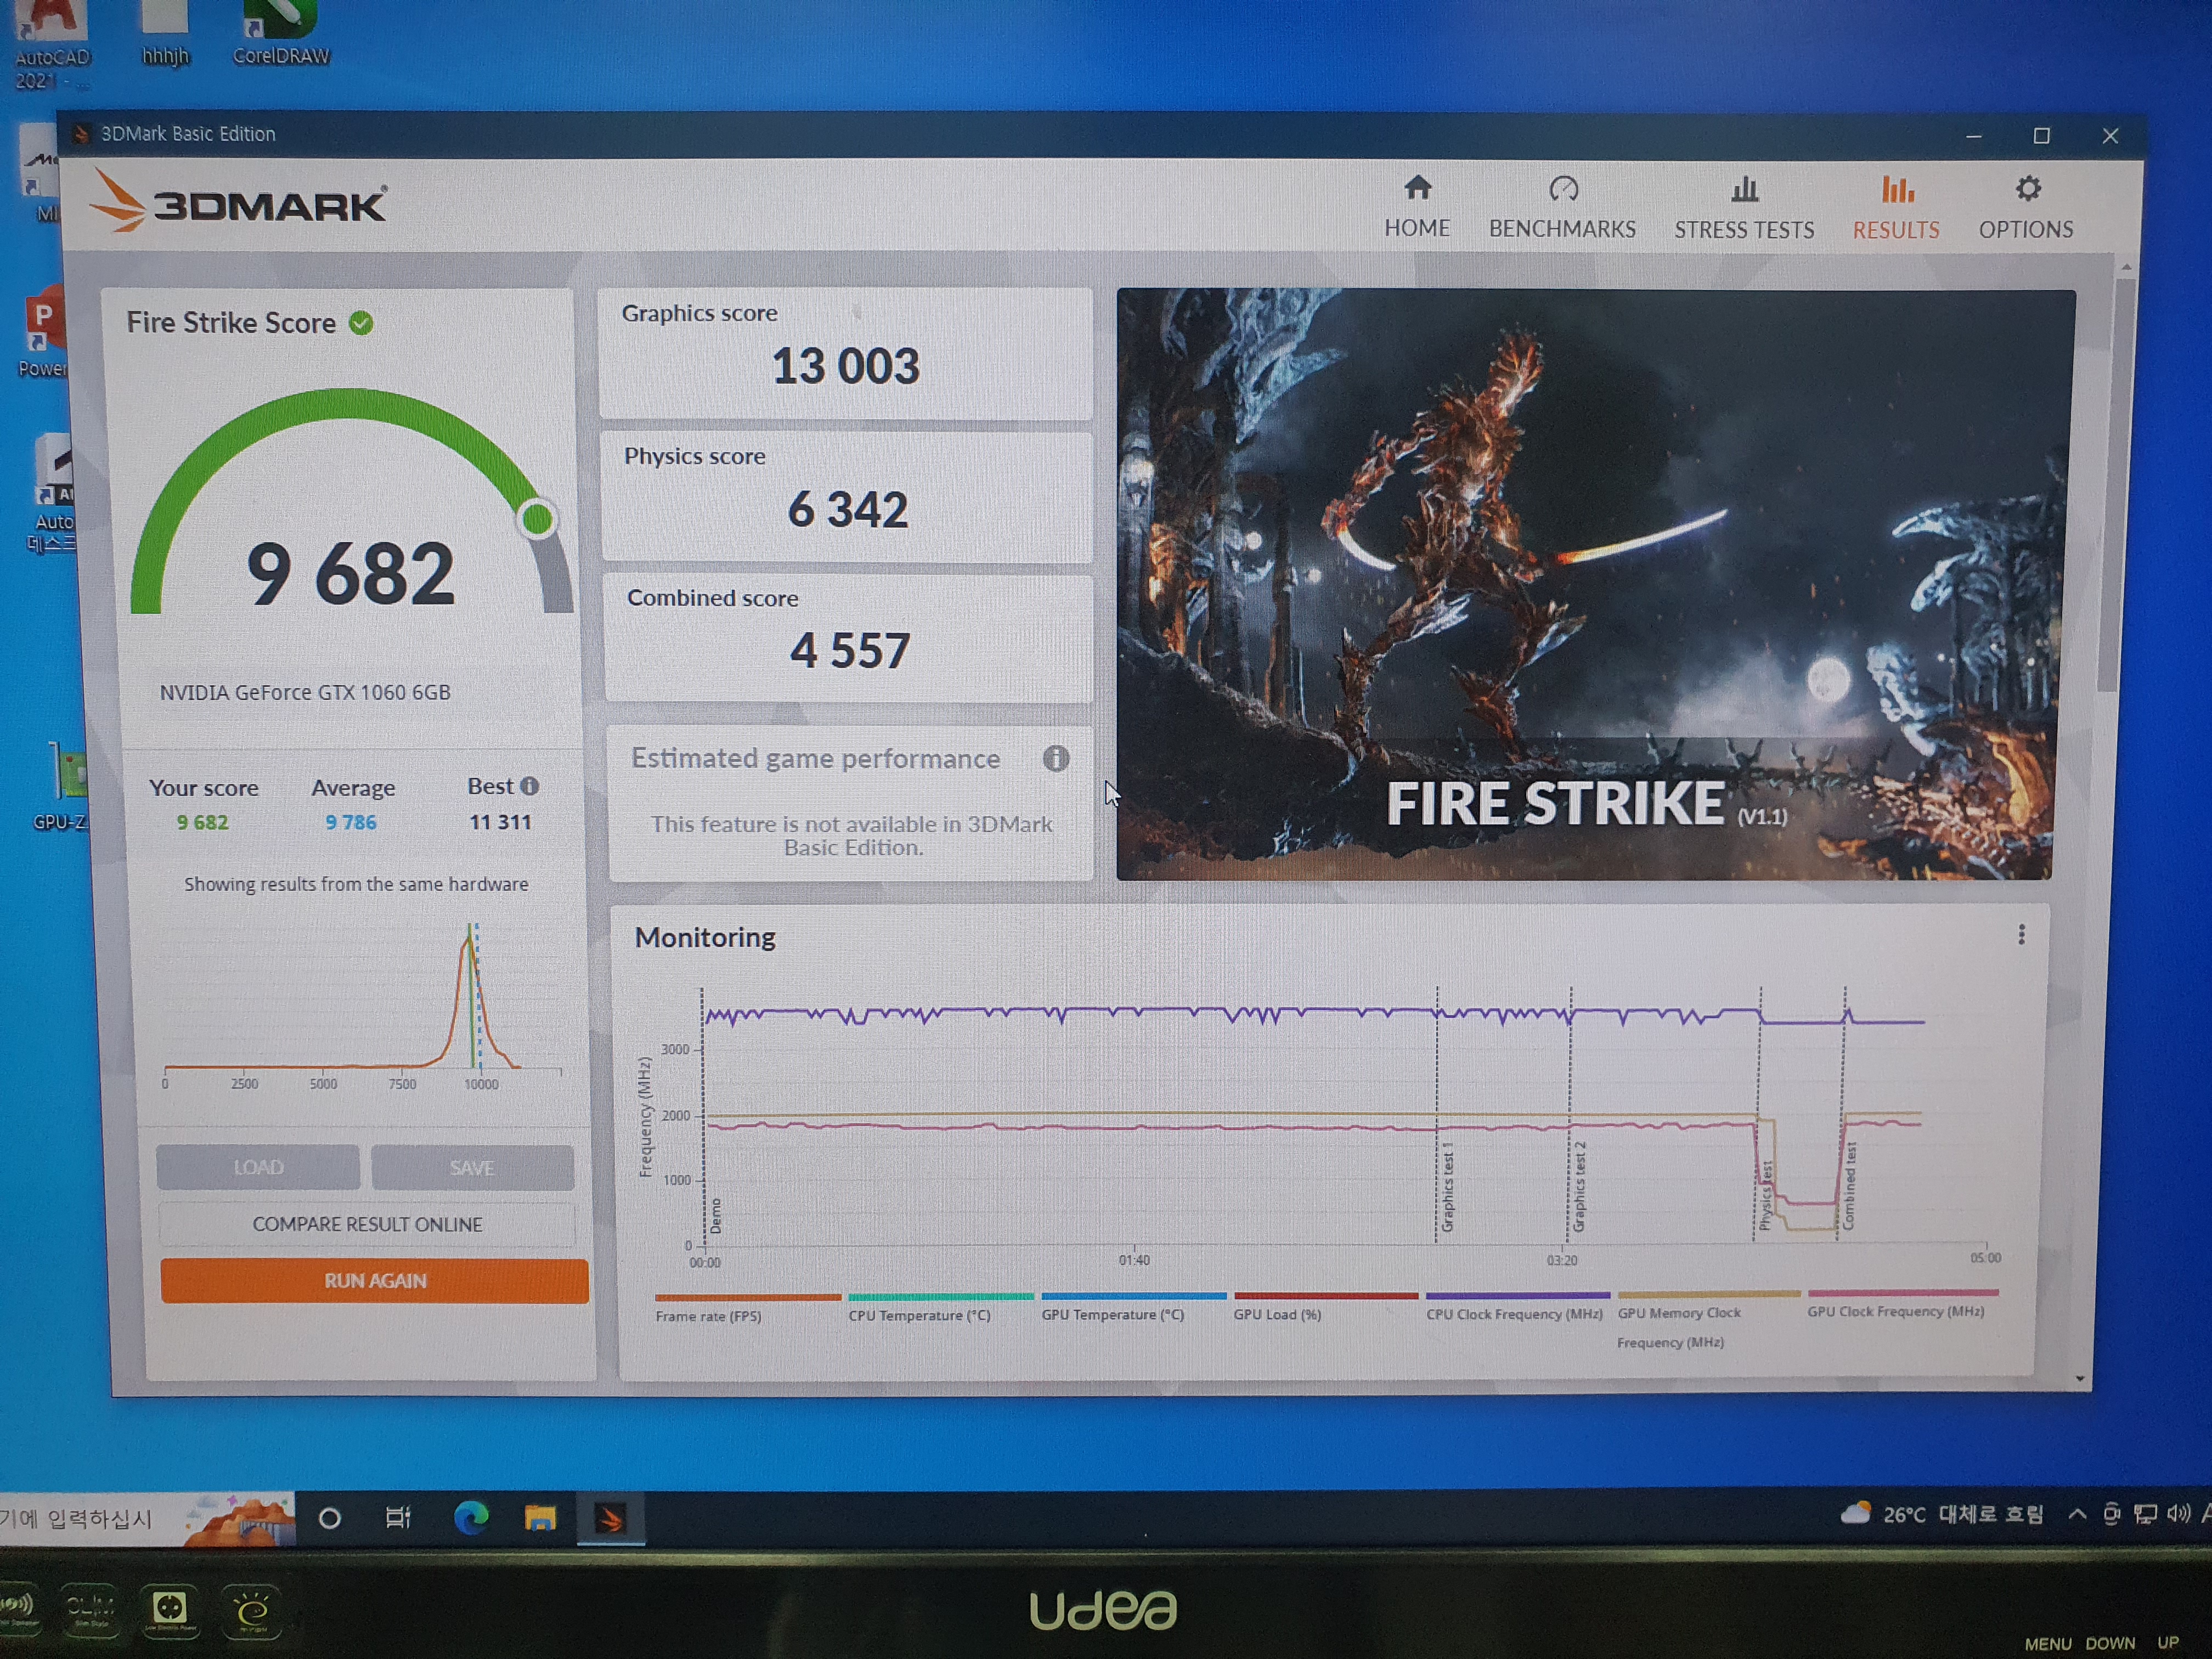Open the AutoCAD 2021 desktop shortcut
Viewport: 2212px width, 1659px height.
pos(52,45)
